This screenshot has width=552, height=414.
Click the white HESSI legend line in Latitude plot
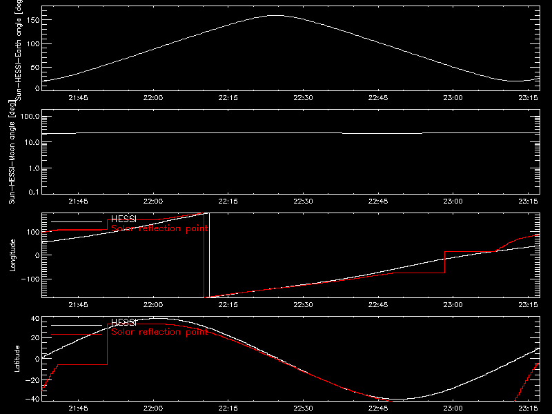click(x=77, y=325)
